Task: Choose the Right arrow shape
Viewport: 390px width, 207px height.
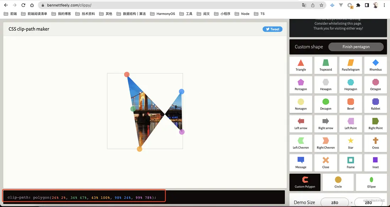Action: (326, 124)
